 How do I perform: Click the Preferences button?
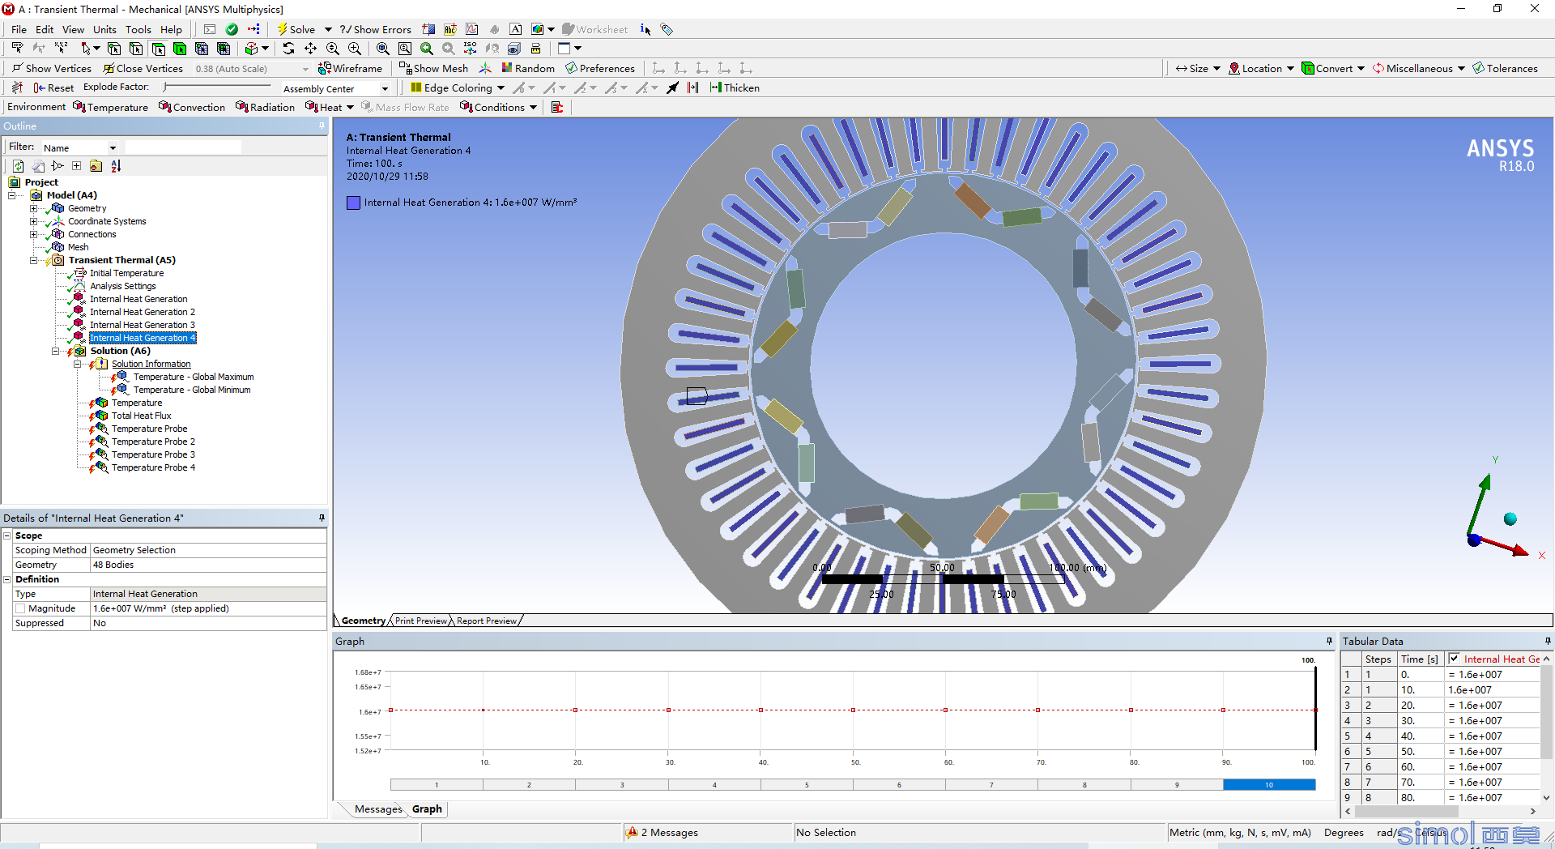(600, 68)
